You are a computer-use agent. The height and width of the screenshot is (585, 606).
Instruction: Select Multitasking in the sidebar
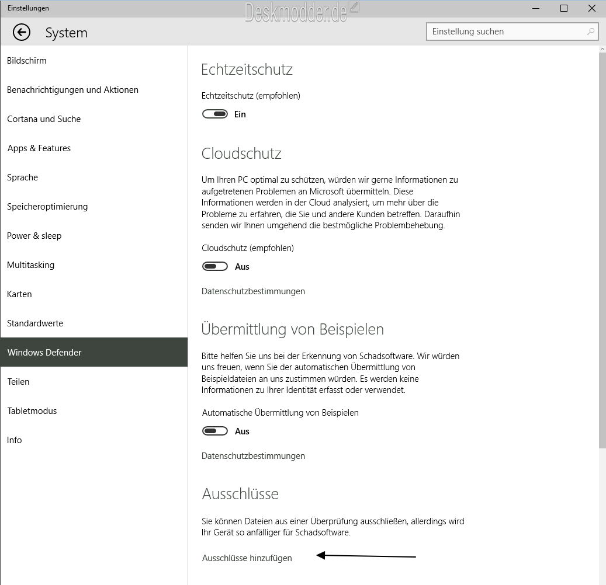(94, 265)
